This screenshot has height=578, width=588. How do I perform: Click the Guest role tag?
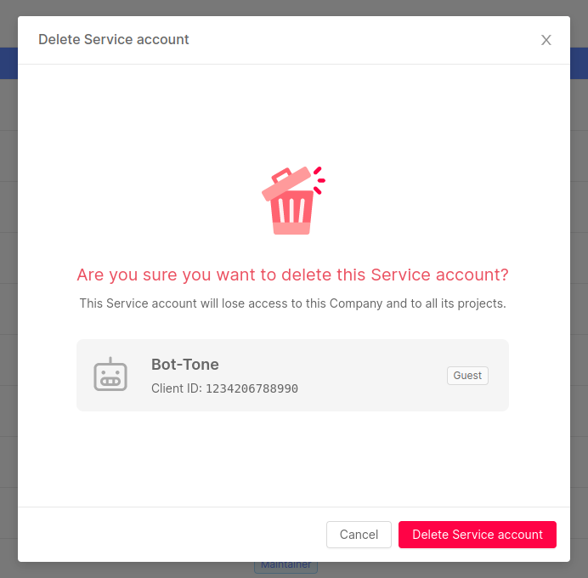tap(467, 375)
